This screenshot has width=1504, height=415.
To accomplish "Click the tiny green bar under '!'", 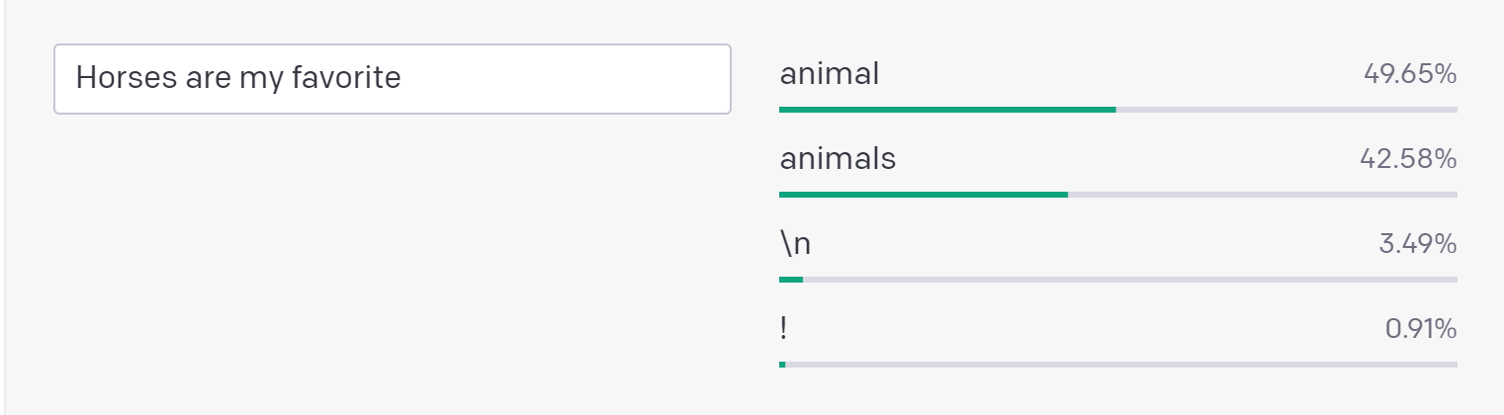I will [x=782, y=365].
